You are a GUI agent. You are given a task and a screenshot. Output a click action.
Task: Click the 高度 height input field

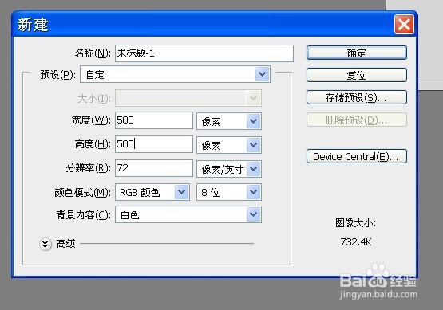154,144
